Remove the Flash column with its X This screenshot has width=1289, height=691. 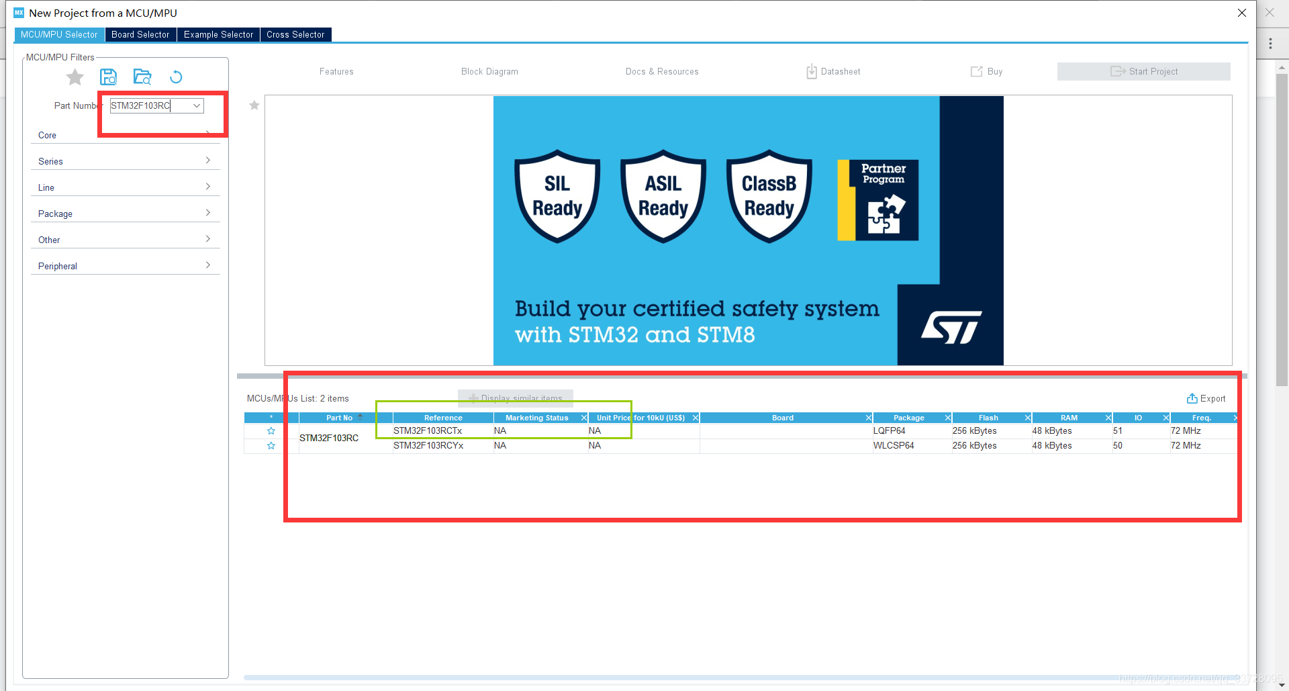point(1027,418)
